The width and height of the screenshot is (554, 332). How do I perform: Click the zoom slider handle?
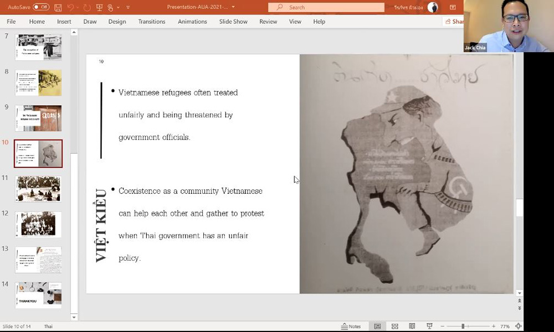tap(463, 326)
